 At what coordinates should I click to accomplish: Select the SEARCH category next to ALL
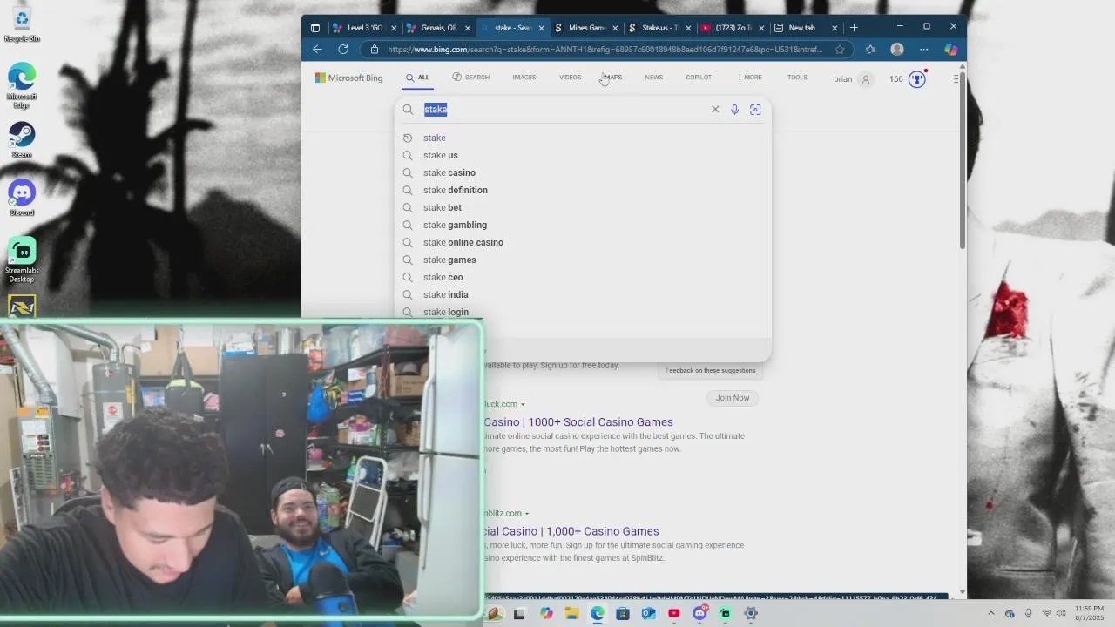471,78
